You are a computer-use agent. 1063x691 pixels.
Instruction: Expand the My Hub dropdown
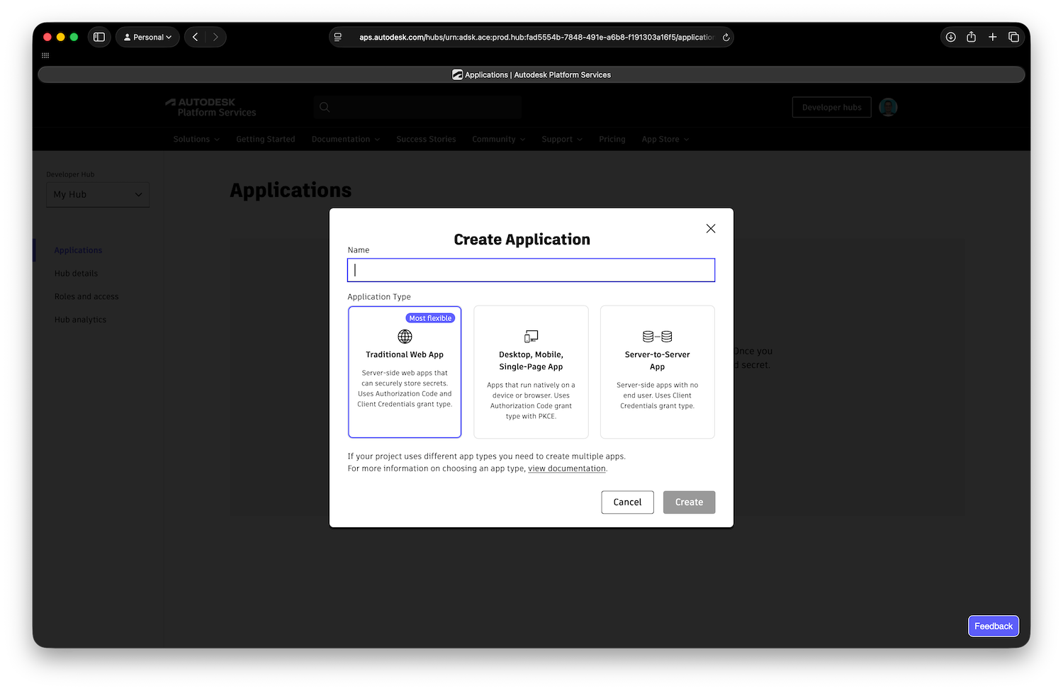98,194
